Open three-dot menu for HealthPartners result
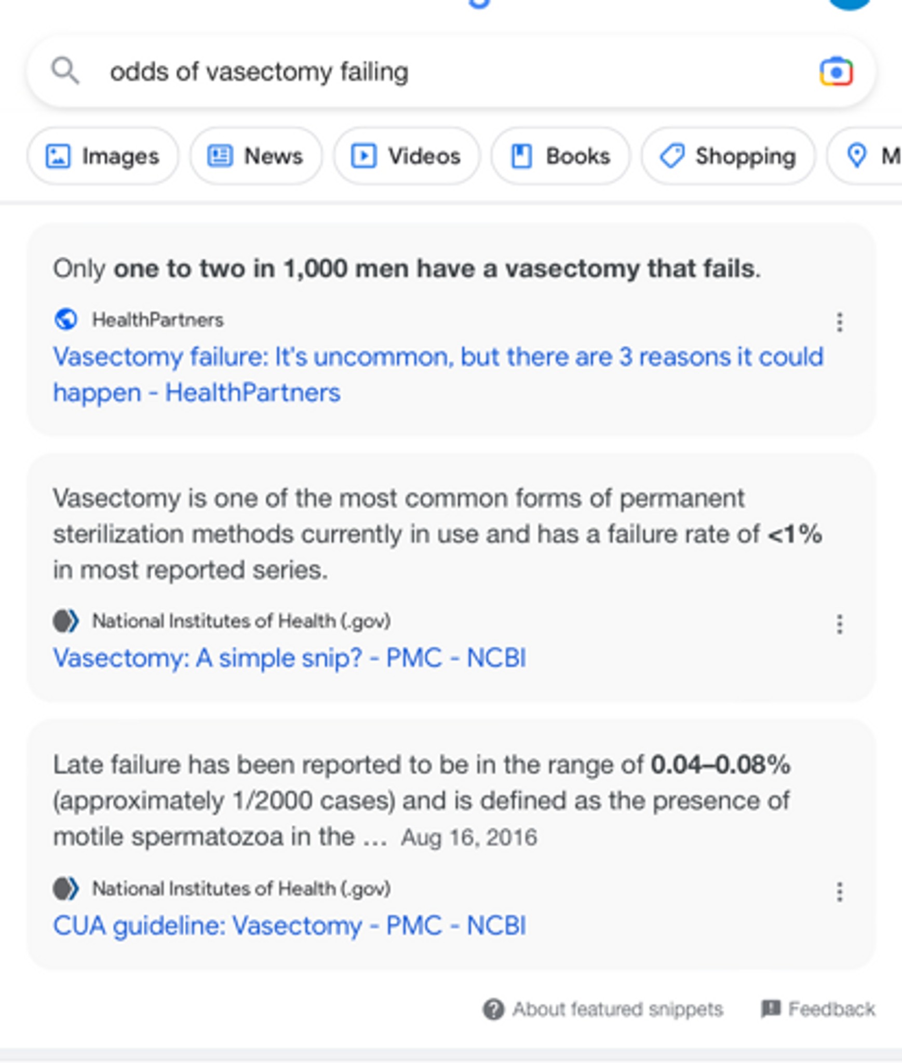The height and width of the screenshot is (1063, 902). pyautogui.click(x=839, y=322)
